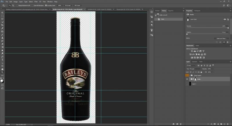Screen dimensions: 232x126
Task: Open the Window menu
Action: (50, 2)
